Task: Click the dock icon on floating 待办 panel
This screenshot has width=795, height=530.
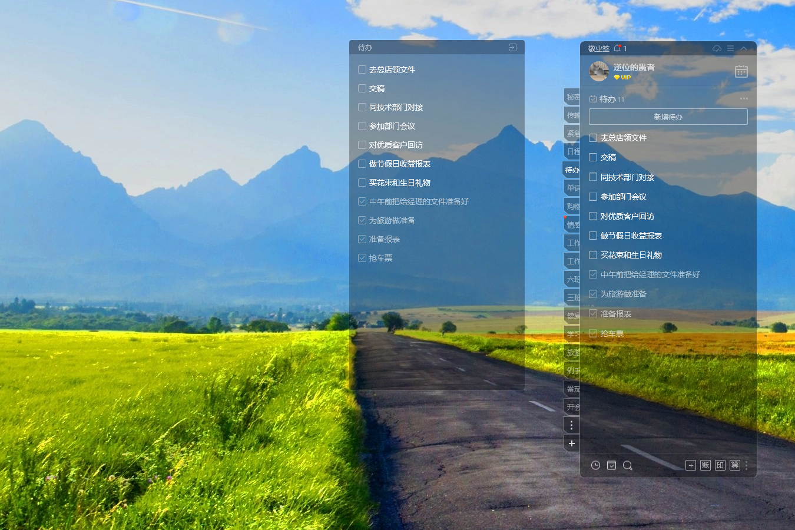Action: tap(513, 48)
